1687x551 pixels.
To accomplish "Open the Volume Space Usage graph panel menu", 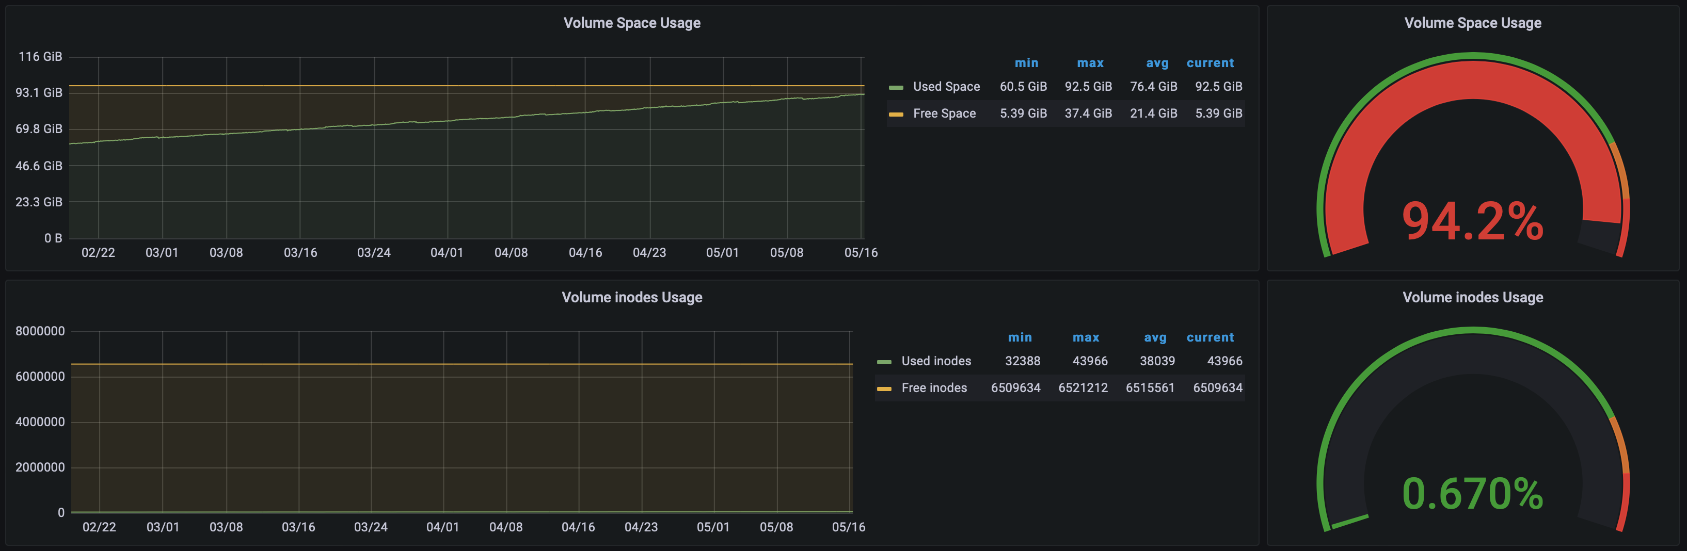I will tap(631, 23).
